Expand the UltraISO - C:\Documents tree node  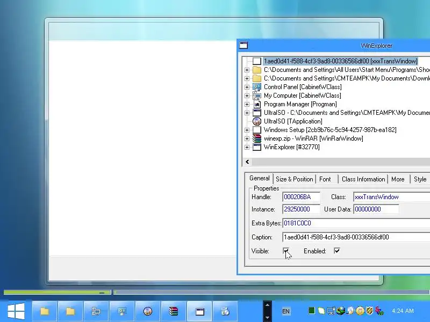click(x=247, y=113)
